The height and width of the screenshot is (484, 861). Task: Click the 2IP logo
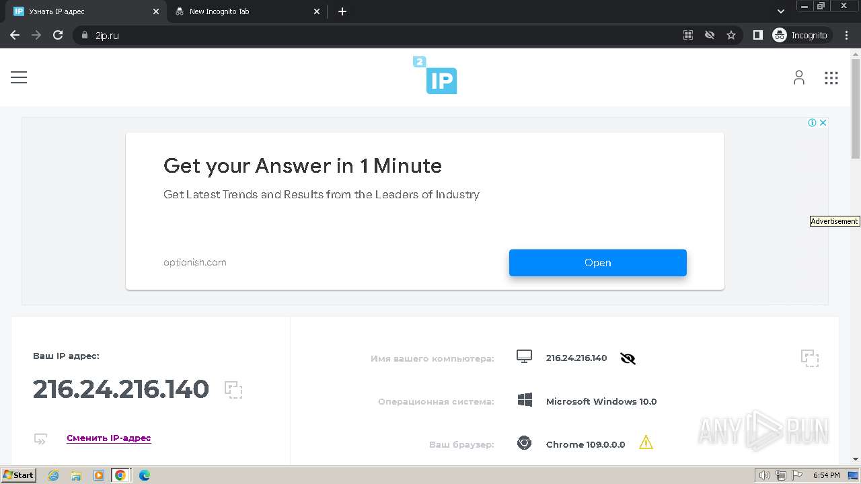[x=435, y=75]
